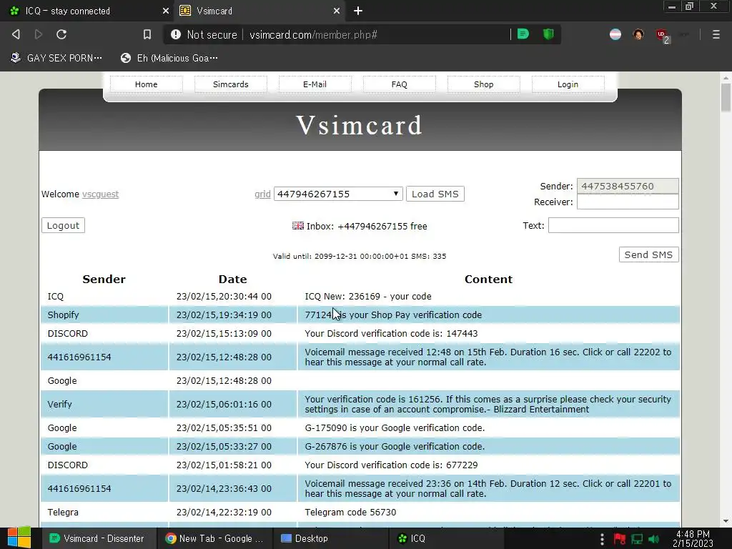Open the Eh (Malicious Goa bookmark

tap(169, 58)
